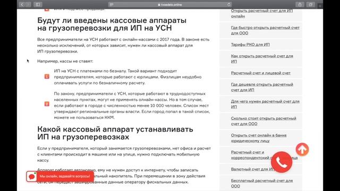
Task: Open link 'Открыть расчетный счет для ИП онлайн'
Action: [x=262, y=13]
